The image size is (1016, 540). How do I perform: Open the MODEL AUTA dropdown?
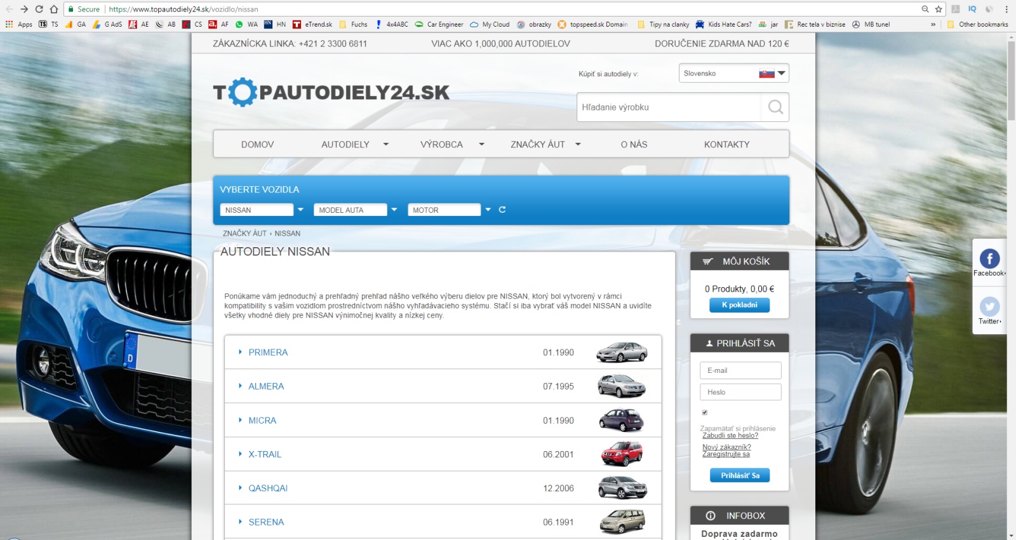[356, 210]
